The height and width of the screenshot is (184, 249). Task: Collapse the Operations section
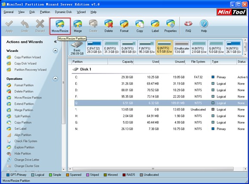[55, 79]
